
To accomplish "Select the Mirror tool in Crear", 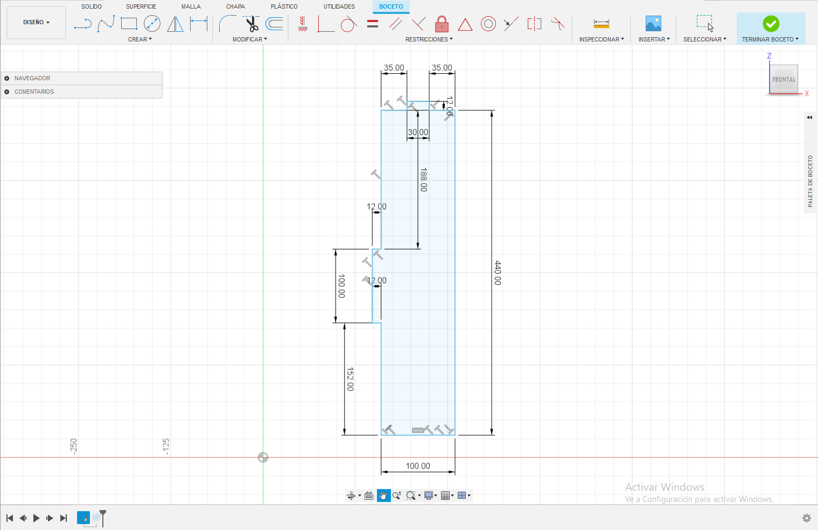I will pos(176,24).
